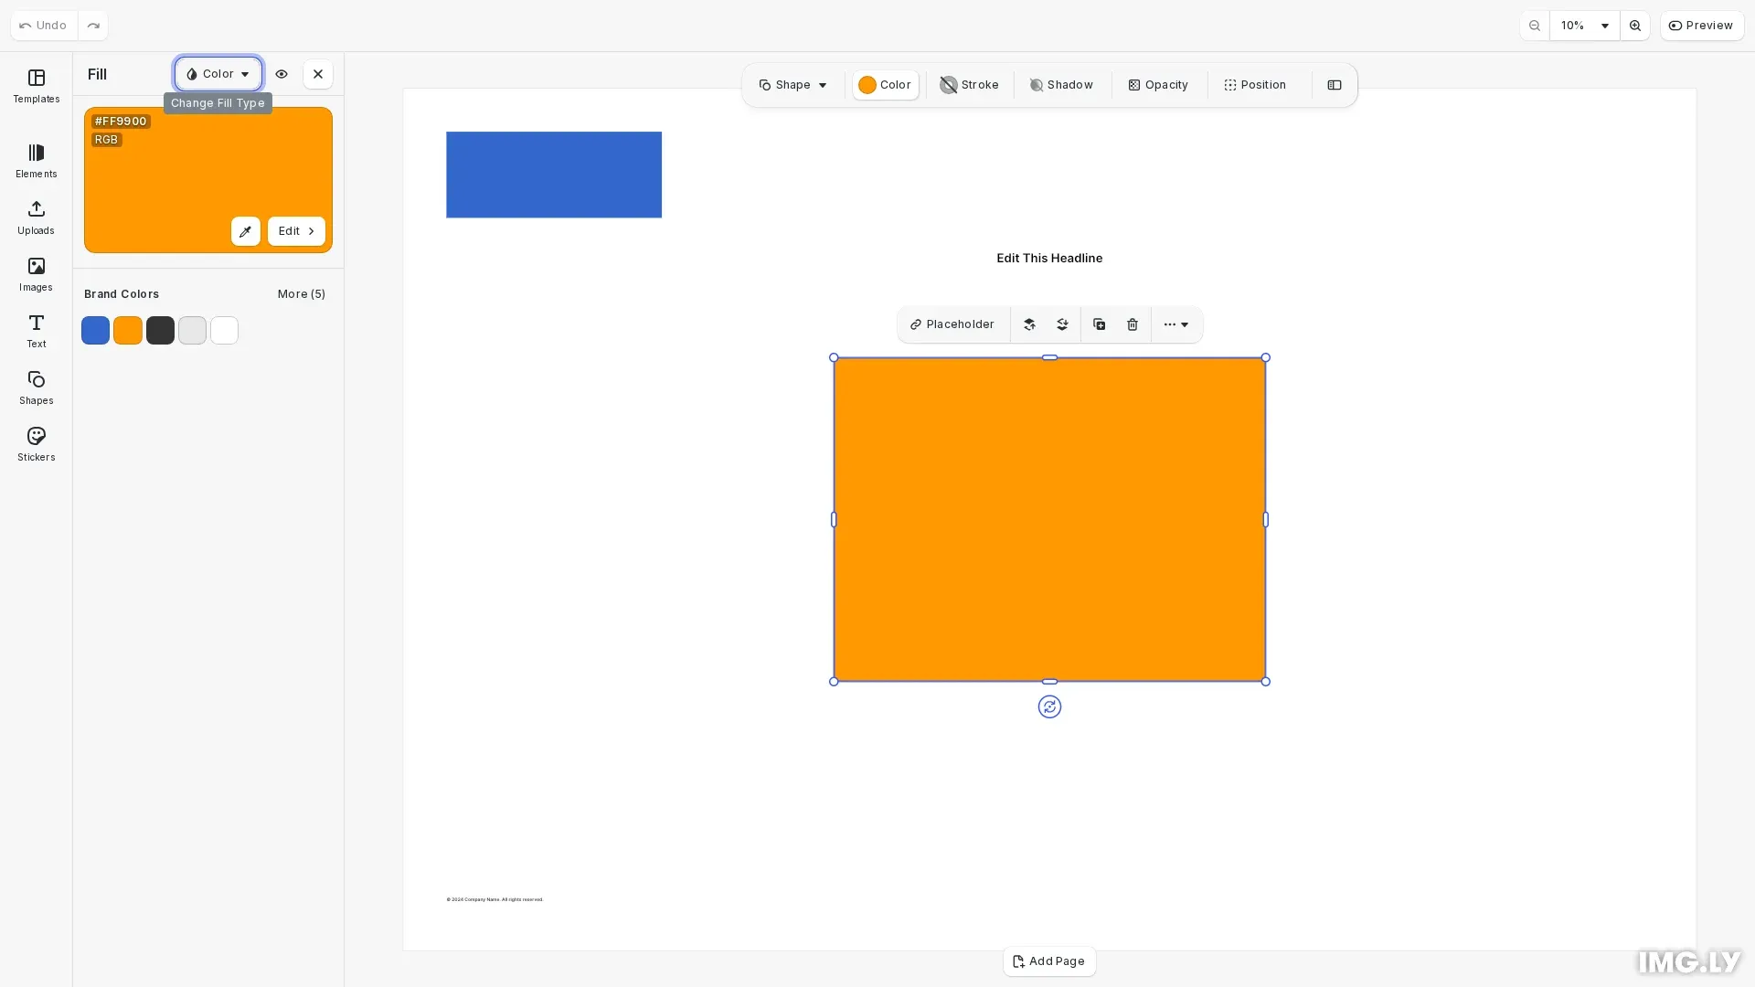1755x987 pixels.
Task: Open the zoom level dropdown
Action: tap(1585, 26)
